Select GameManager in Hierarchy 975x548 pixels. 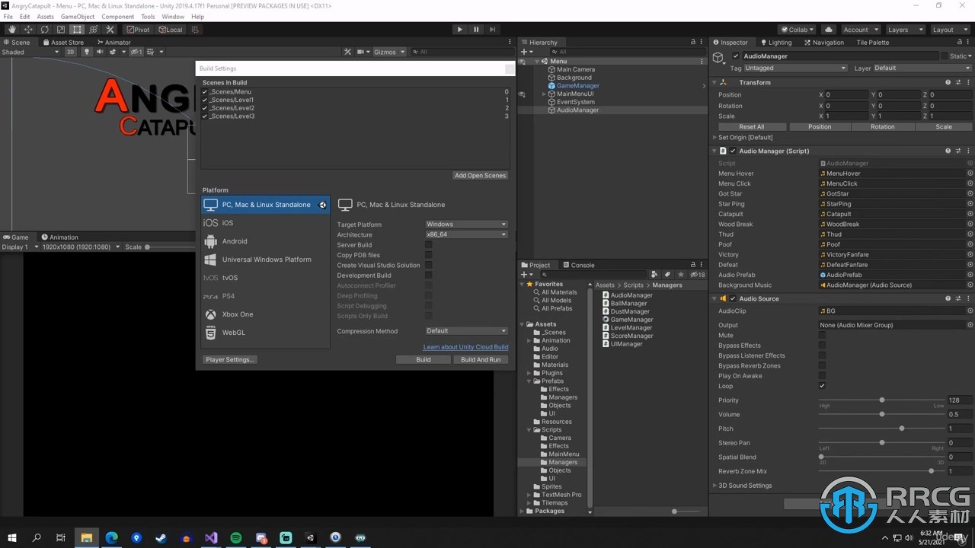577,86
